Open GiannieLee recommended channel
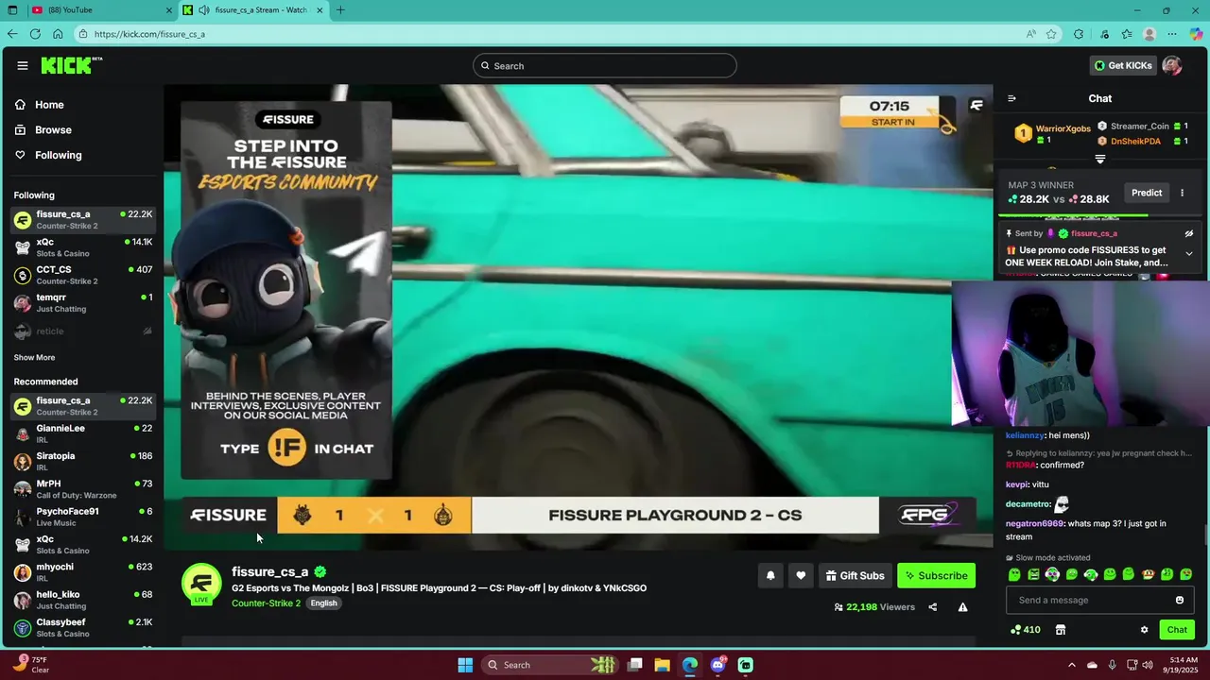The height and width of the screenshot is (680, 1210). [x=83, y=433]
